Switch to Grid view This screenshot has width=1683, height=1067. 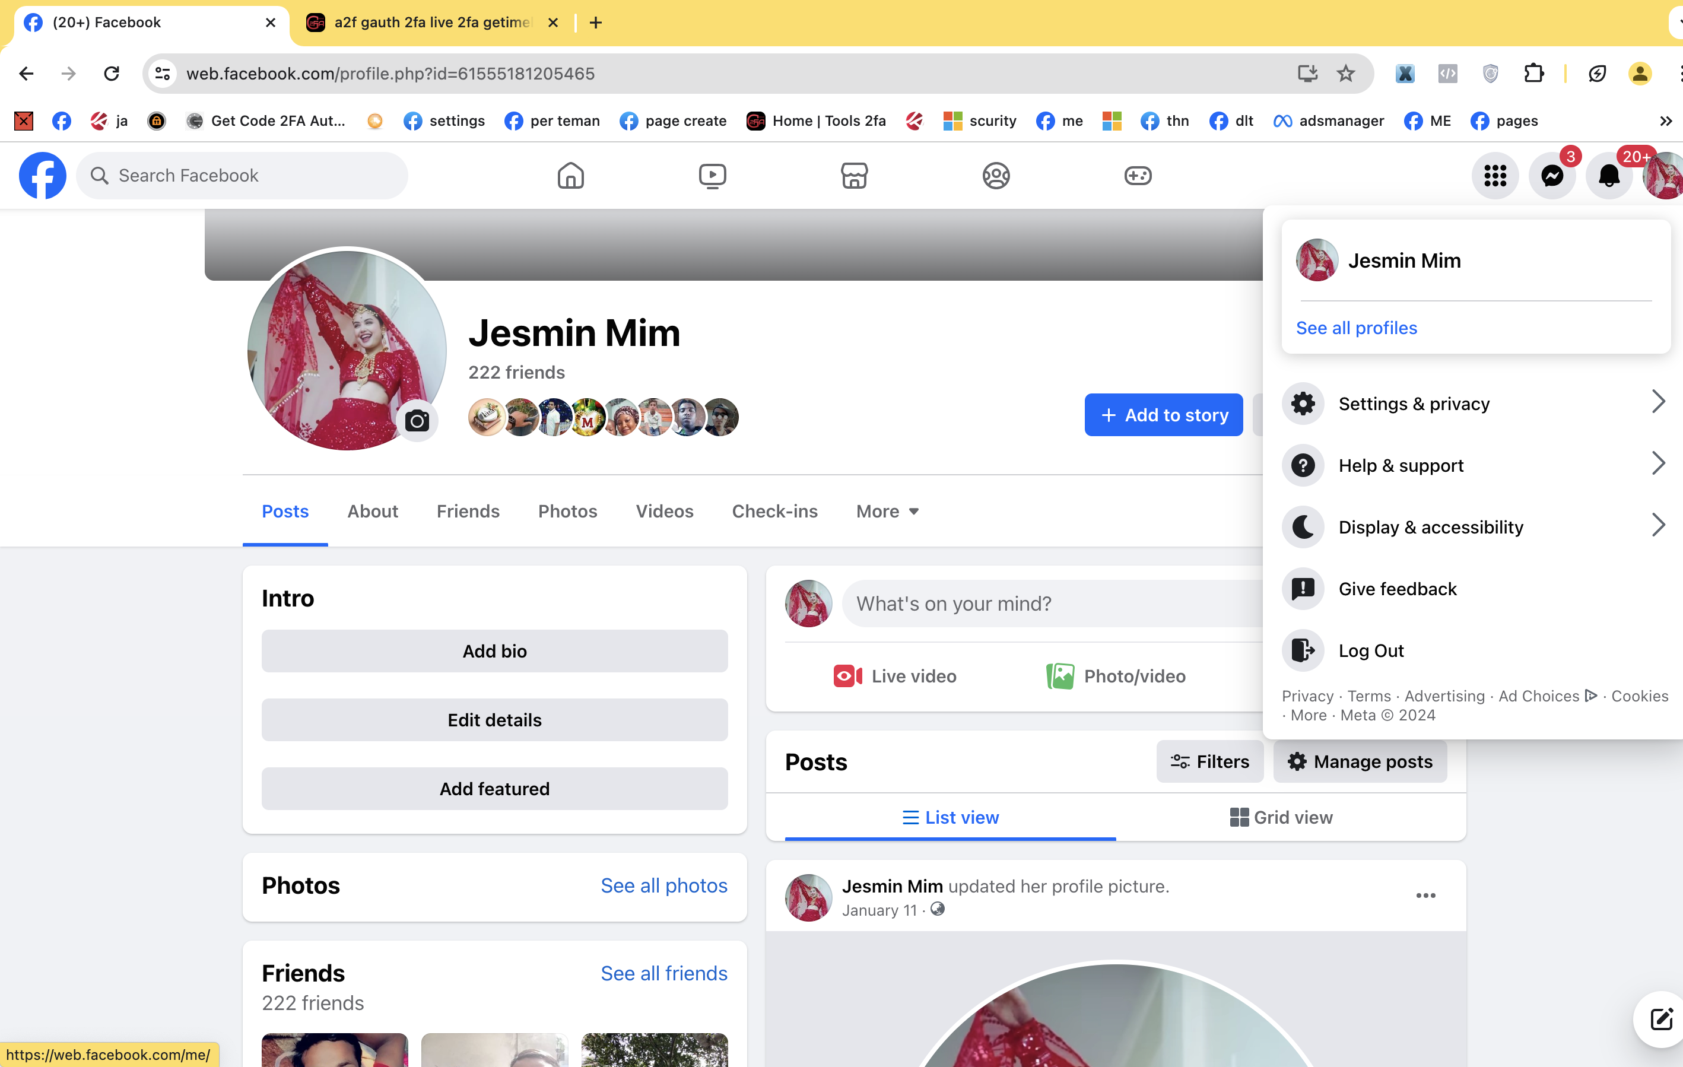pos(1281,817)
